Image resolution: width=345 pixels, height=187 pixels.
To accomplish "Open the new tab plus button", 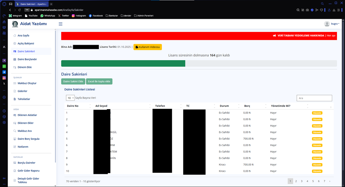I will [x=51, y=4].
